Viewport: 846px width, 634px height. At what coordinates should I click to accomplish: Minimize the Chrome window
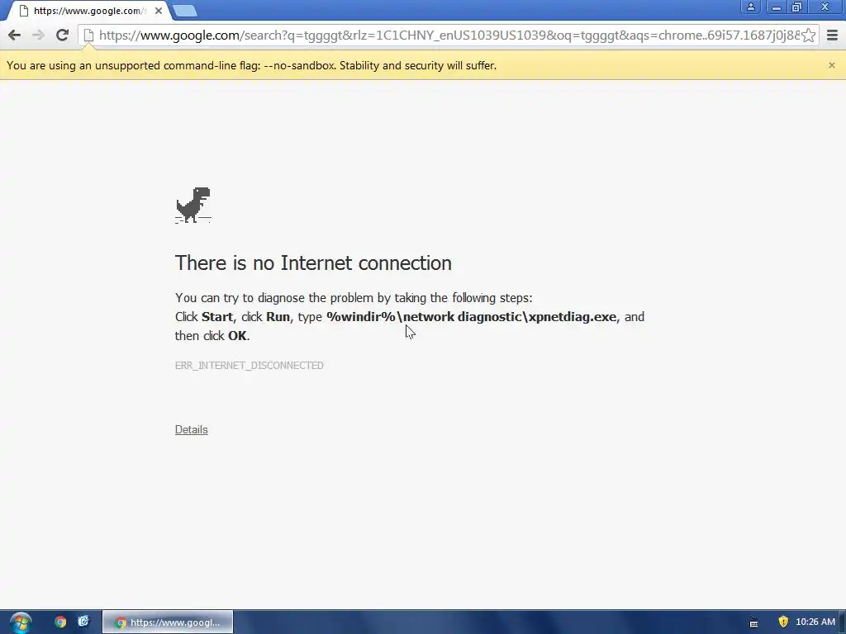tap(776, 7)
